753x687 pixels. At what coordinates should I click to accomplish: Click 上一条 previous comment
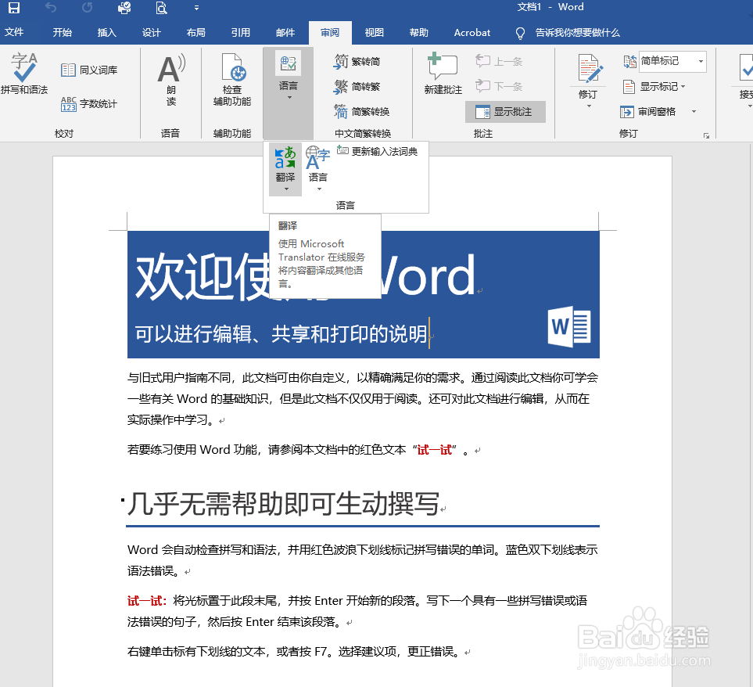tap(499, 62)
